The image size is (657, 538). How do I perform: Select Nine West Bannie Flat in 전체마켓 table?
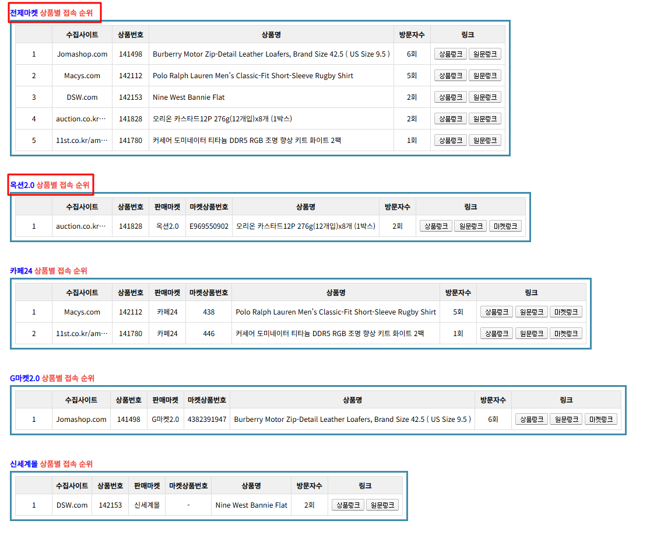coord(188,97)
